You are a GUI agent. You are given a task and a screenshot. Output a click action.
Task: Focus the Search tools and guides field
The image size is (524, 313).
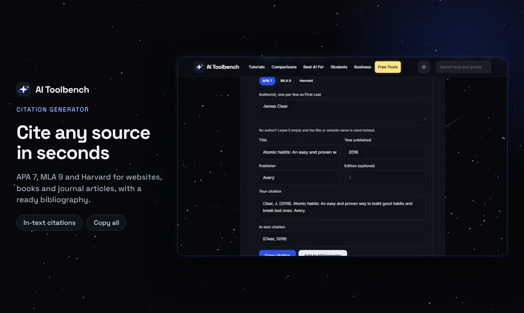pos(463,67)
